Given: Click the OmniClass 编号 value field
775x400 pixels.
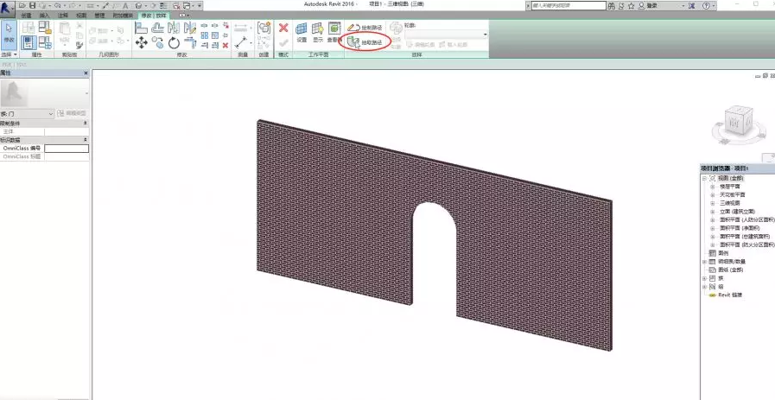Looking at the screenshot, I should coord(67,149).
